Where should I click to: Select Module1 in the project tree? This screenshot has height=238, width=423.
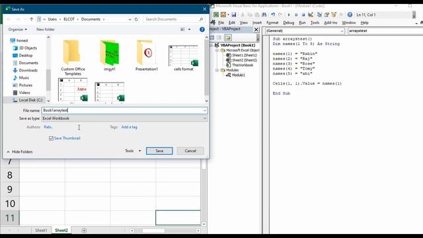pos(238,75)
